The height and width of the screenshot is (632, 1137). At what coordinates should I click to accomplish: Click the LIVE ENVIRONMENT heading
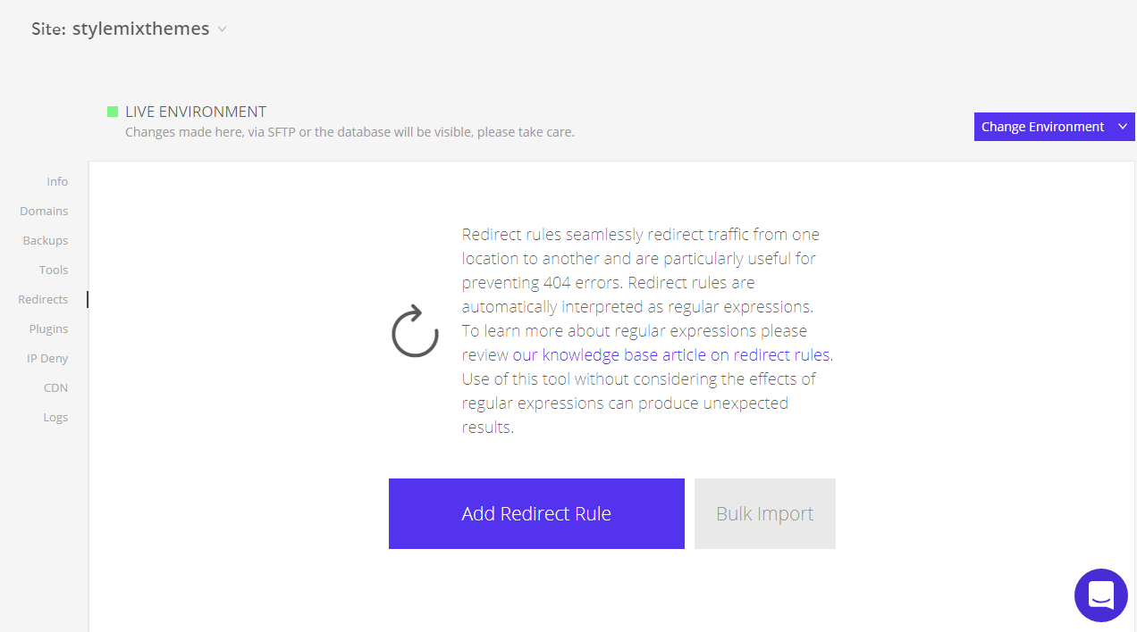pyautogui.click(x=196, y=112)
